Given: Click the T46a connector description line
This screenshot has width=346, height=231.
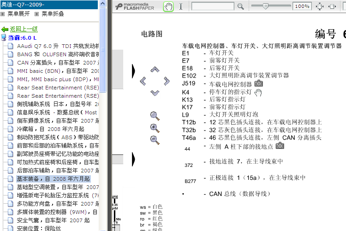Looking at the screenshot, I should click(251, 138).
